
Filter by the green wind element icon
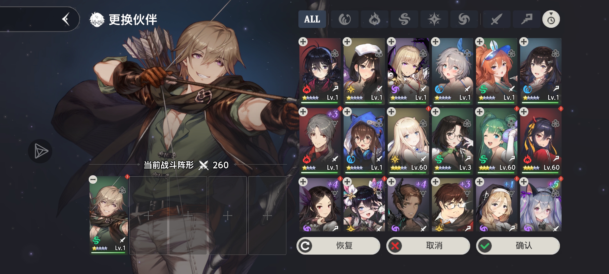(404, 19)
